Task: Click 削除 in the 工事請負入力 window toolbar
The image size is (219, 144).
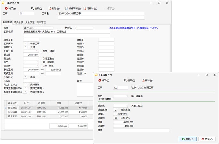Action: tap(147, 80)
